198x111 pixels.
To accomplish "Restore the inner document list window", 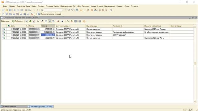I will [x=193, y=18].
